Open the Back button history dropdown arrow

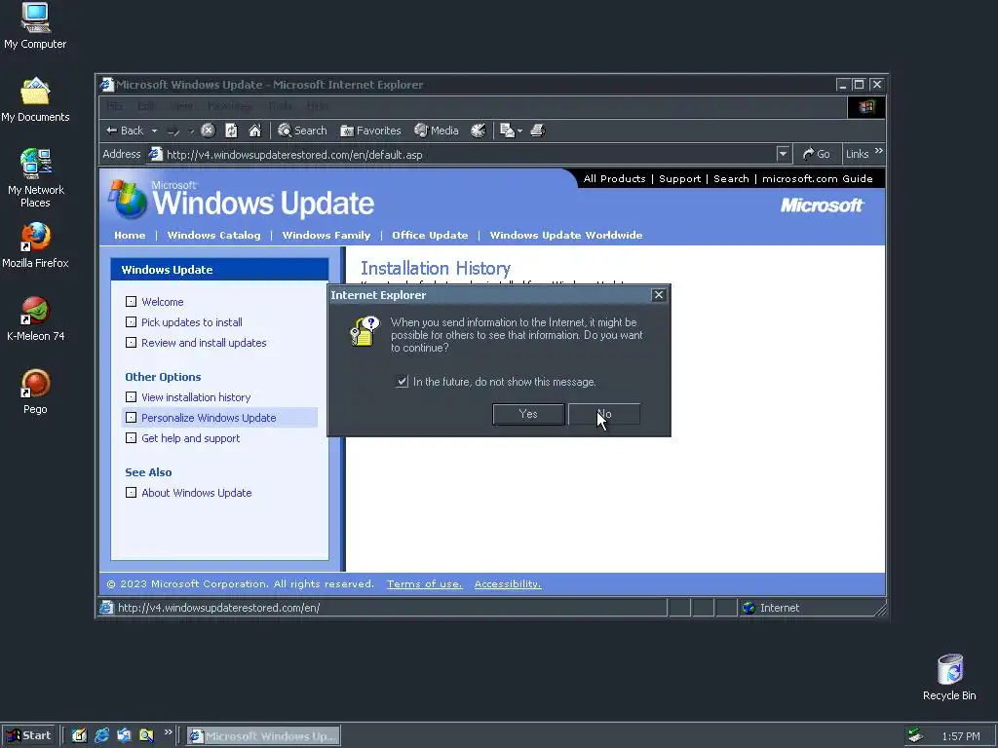pyautogui.click(x=154, y=131)
